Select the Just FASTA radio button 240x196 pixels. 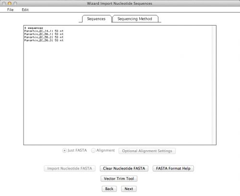tap(64, 151)
